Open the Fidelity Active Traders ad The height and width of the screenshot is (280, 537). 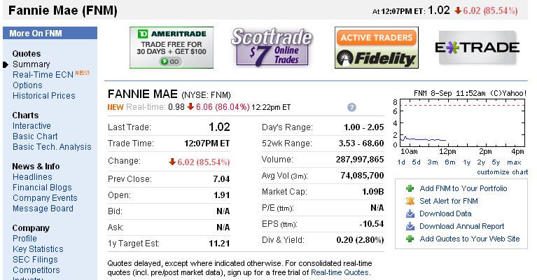click(x=377, y=48)
